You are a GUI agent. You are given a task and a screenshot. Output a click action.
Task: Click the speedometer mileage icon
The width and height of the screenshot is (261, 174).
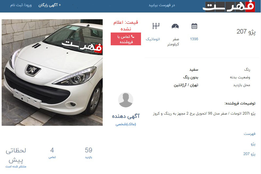pos(175,26)
